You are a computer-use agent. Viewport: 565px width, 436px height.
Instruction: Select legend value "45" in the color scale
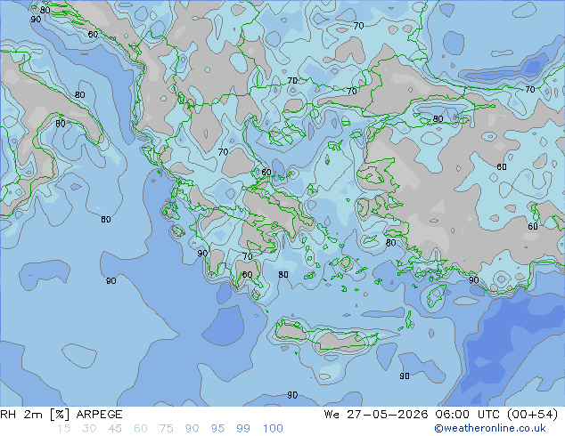tap(115, 429)
